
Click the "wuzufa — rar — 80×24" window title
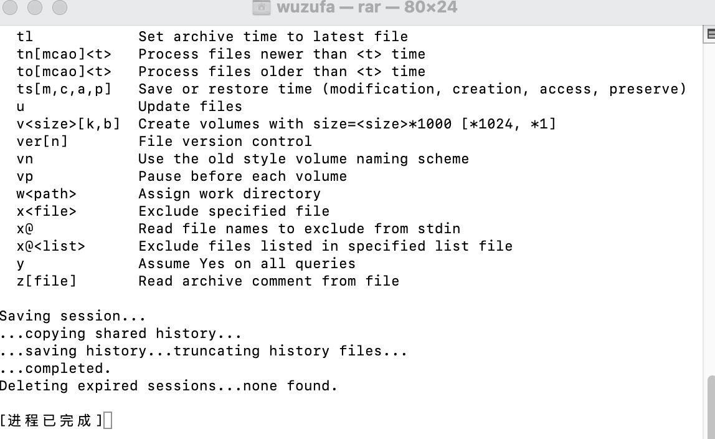point(366,7)
